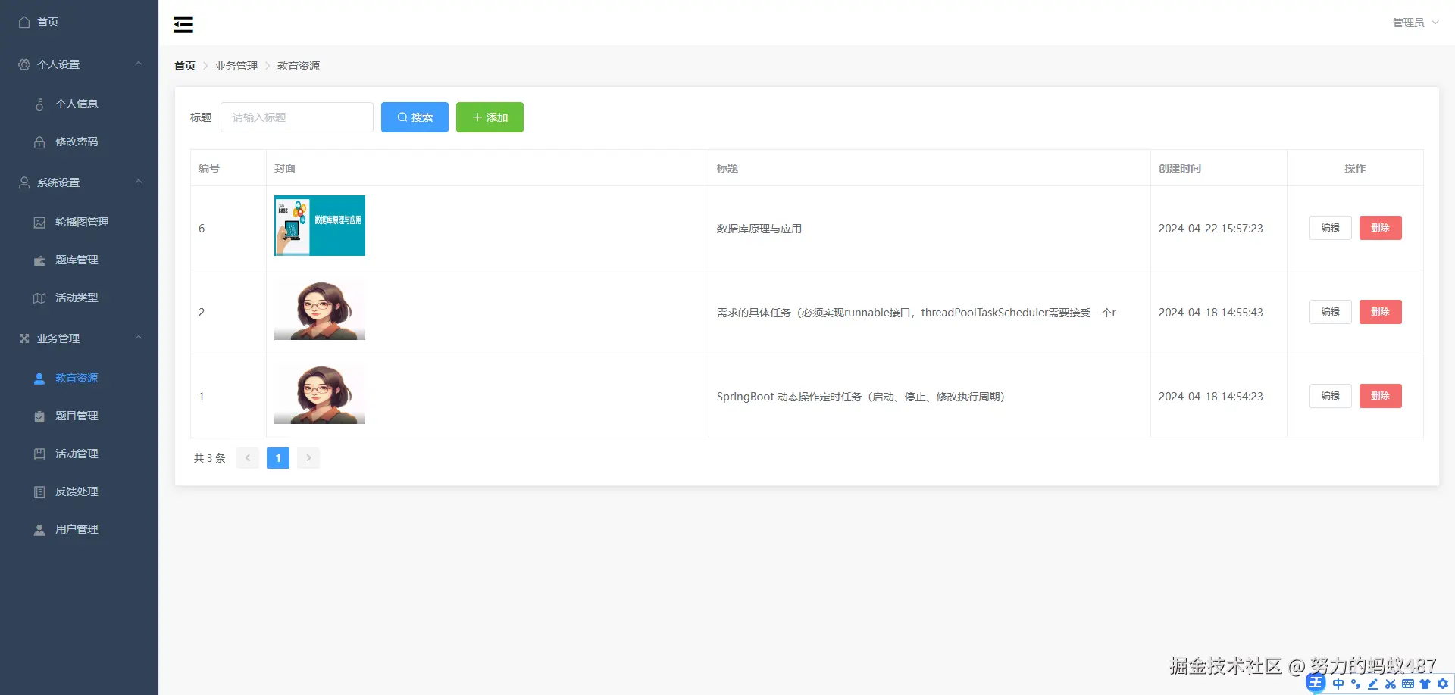Collapse the 业务管理 section
1455x695 pixels.
click(x=139, y=338)
